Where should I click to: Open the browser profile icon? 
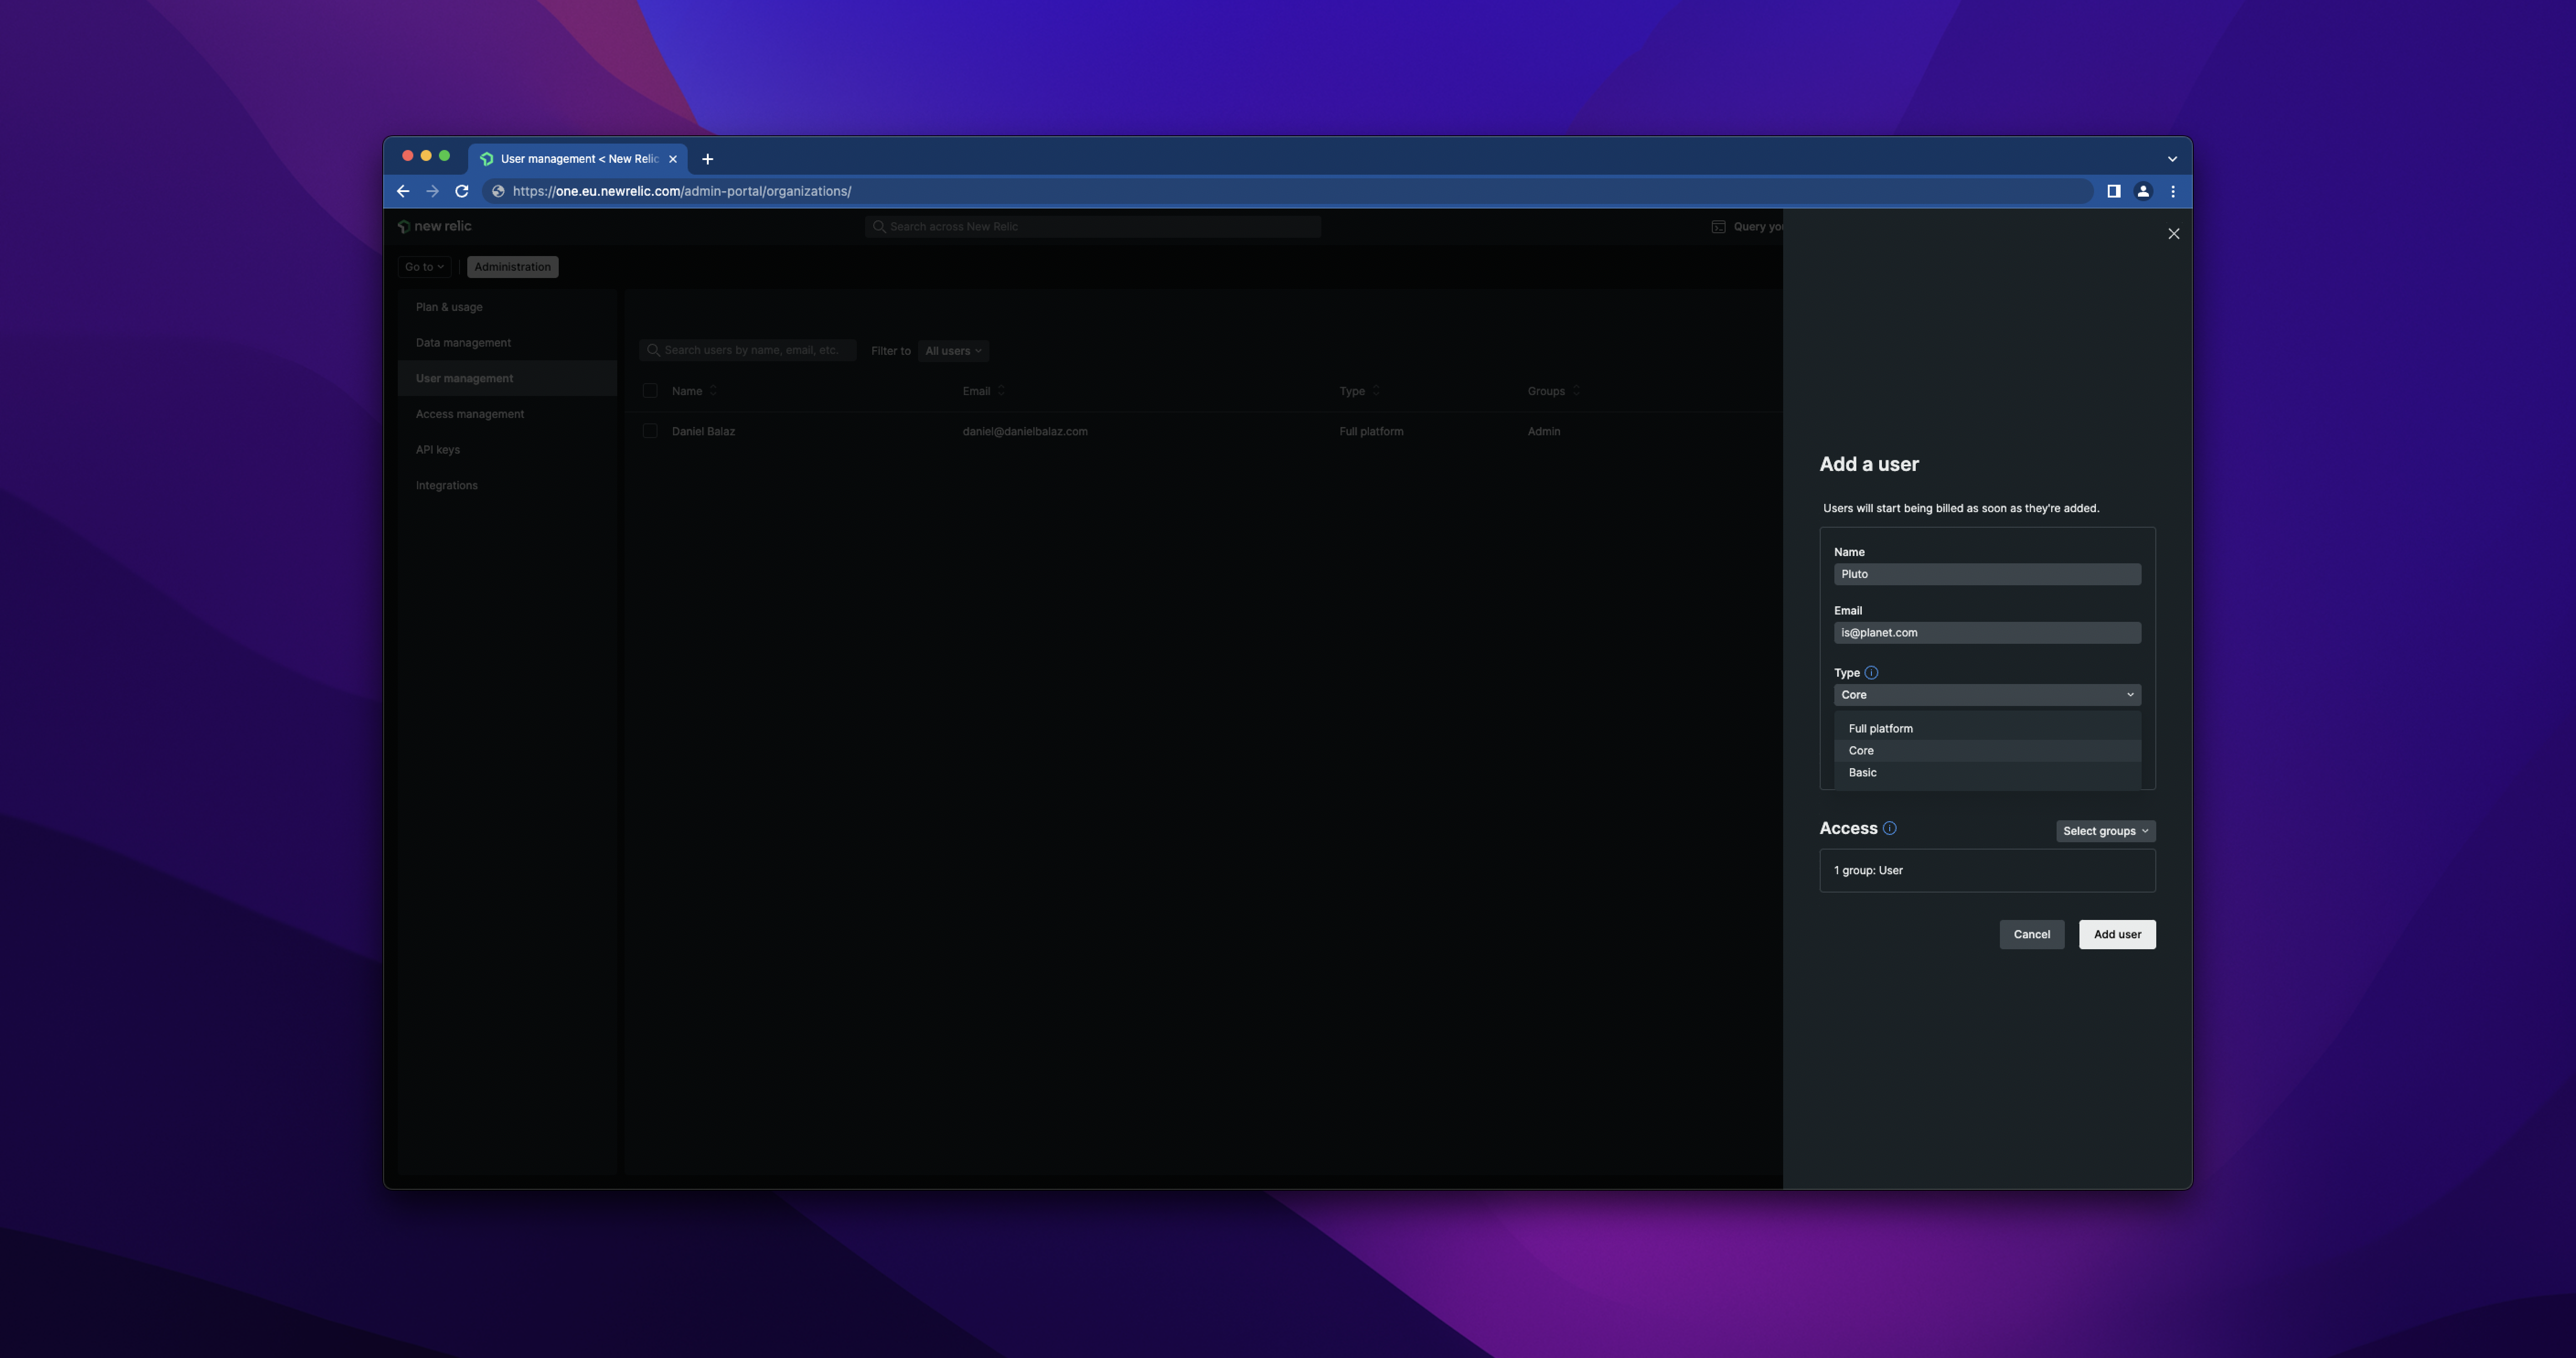pos(2143,191)
